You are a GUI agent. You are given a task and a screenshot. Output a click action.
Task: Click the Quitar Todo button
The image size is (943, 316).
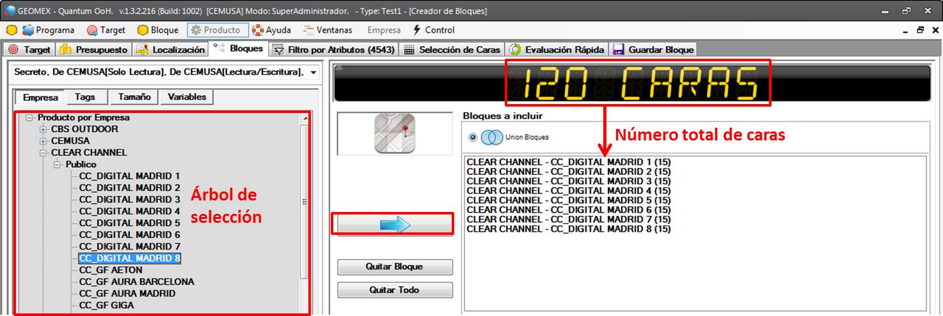click(395, 290)
